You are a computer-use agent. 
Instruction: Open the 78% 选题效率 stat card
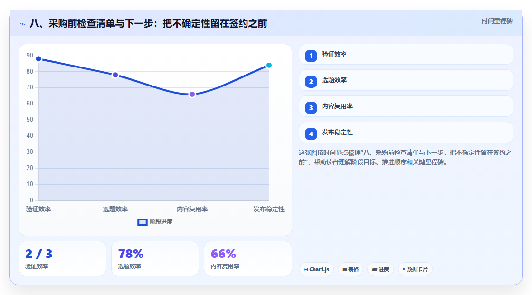click(155, 258)
